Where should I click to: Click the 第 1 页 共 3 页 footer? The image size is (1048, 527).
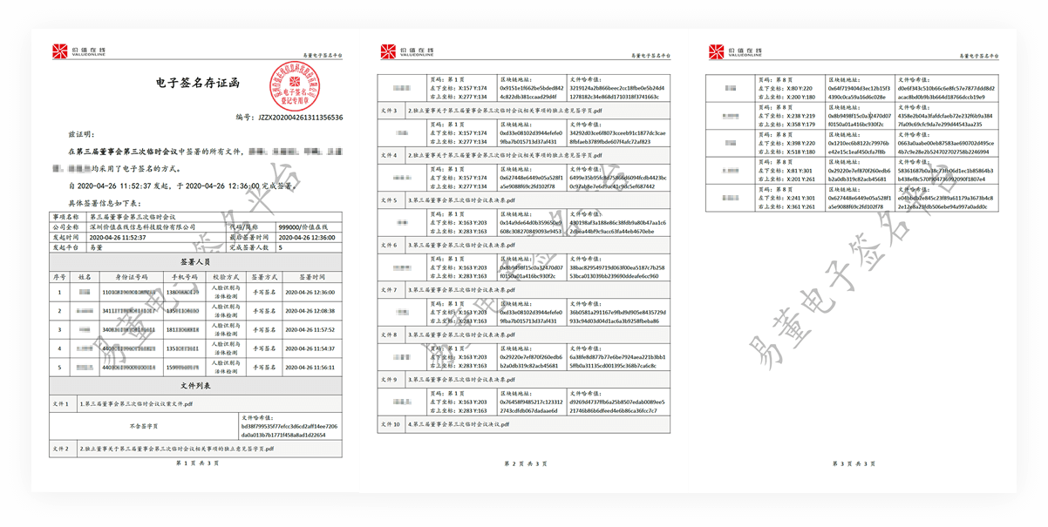[x=197, y=463]
